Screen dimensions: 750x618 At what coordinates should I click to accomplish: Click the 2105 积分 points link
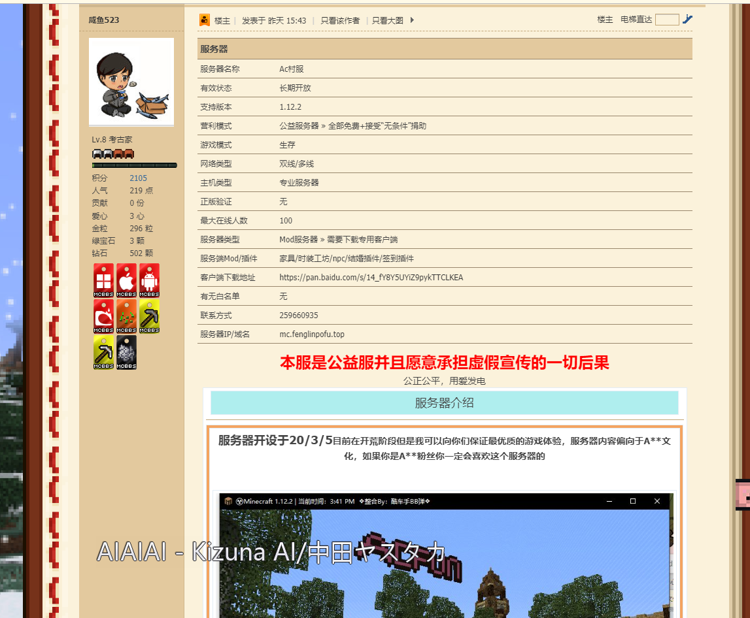tap(138, 178)
